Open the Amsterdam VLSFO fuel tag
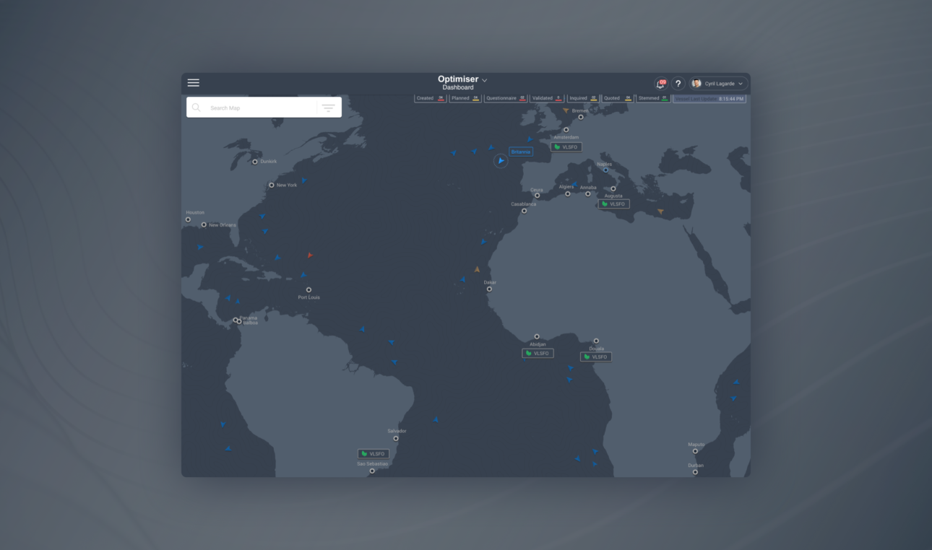 tap(566, 147)
